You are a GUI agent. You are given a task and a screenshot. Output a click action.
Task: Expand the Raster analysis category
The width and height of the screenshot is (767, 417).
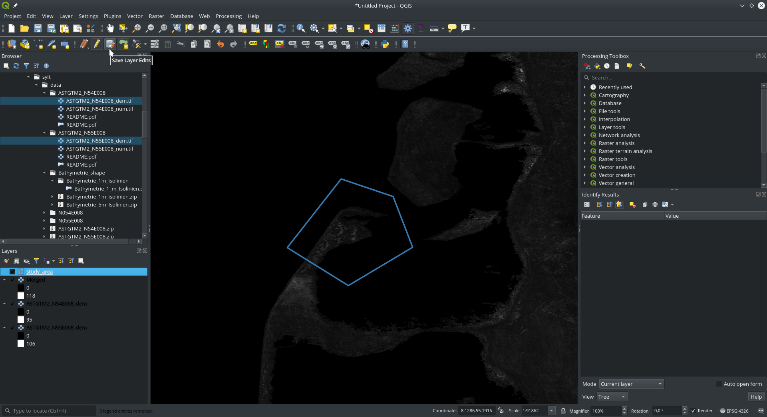pos(586,143)
